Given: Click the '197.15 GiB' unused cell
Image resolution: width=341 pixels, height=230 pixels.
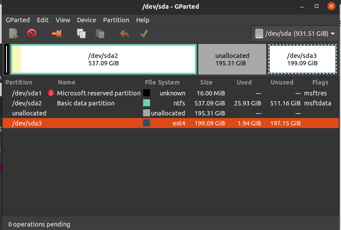Looking at the screenshot, I should [x=285, y=123].
